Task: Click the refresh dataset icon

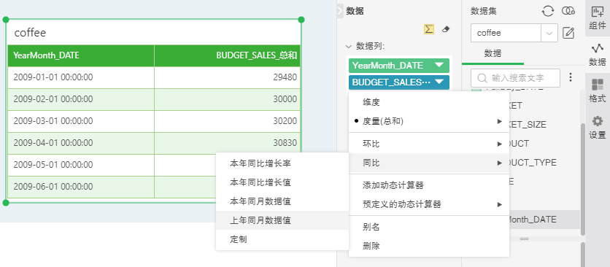Action: 548,11
